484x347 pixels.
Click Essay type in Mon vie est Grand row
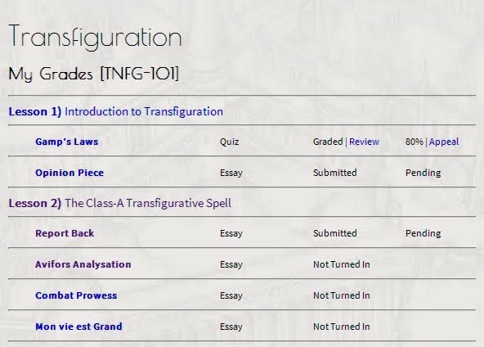[231, 327]
